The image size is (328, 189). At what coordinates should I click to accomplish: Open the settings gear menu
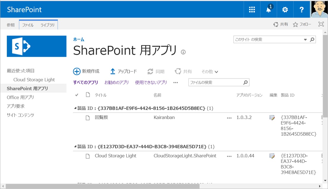point(285,9)
